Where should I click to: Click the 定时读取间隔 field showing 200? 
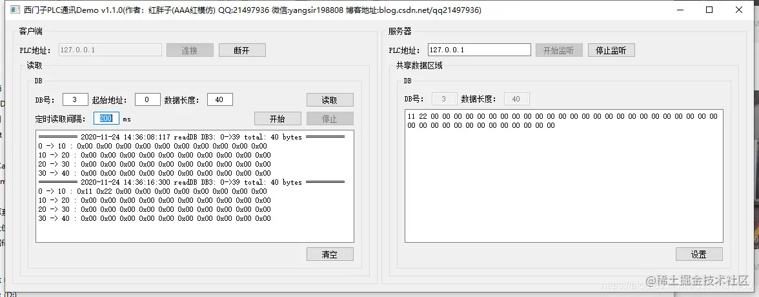(106, 118)
